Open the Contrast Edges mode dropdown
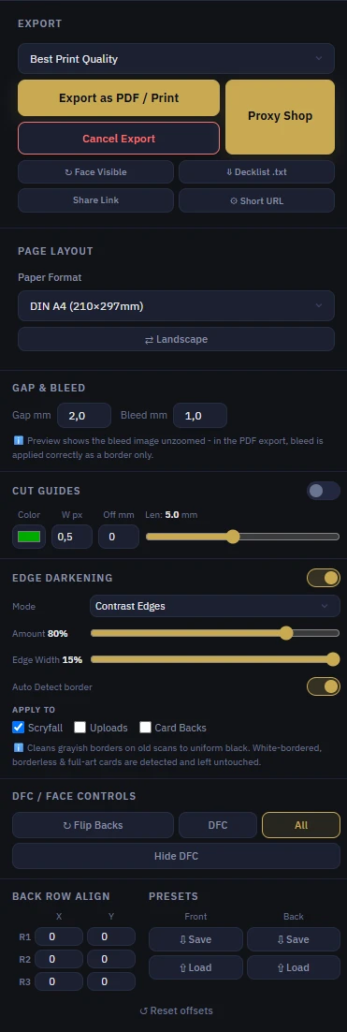This screenshot has width=347, height=1032. click(x=215, y=606)
